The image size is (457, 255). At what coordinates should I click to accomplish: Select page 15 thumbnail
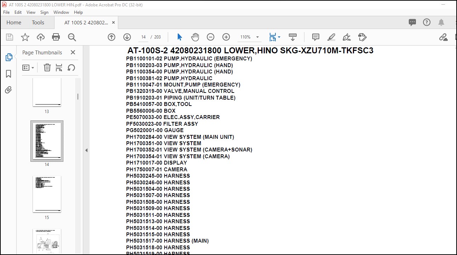[47, 194]
